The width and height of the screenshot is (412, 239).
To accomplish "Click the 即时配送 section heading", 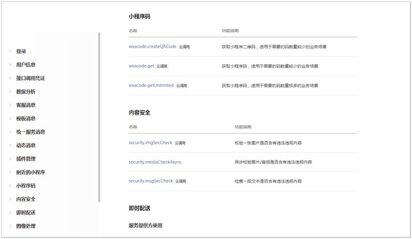I will [x=139, y=208].
